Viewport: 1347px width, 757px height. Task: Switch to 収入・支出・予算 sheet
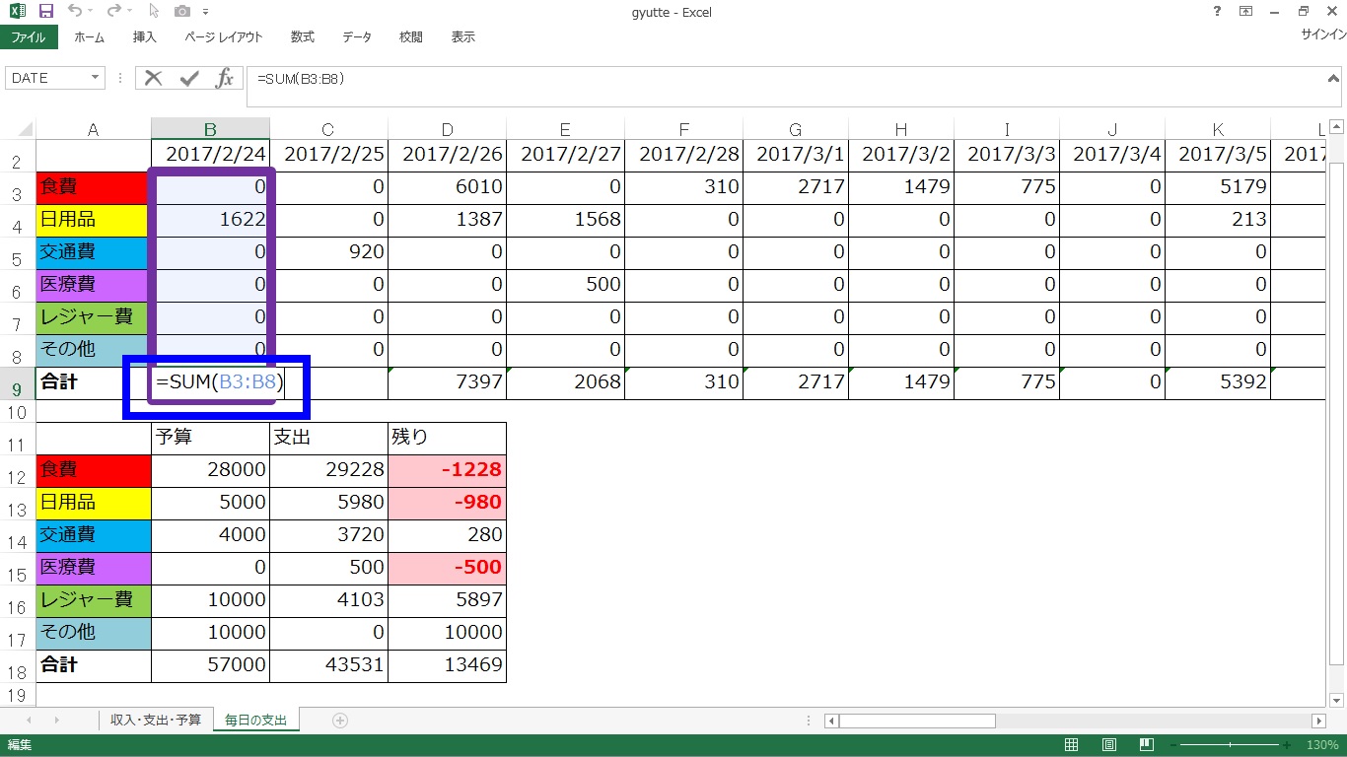click(156, 721)
